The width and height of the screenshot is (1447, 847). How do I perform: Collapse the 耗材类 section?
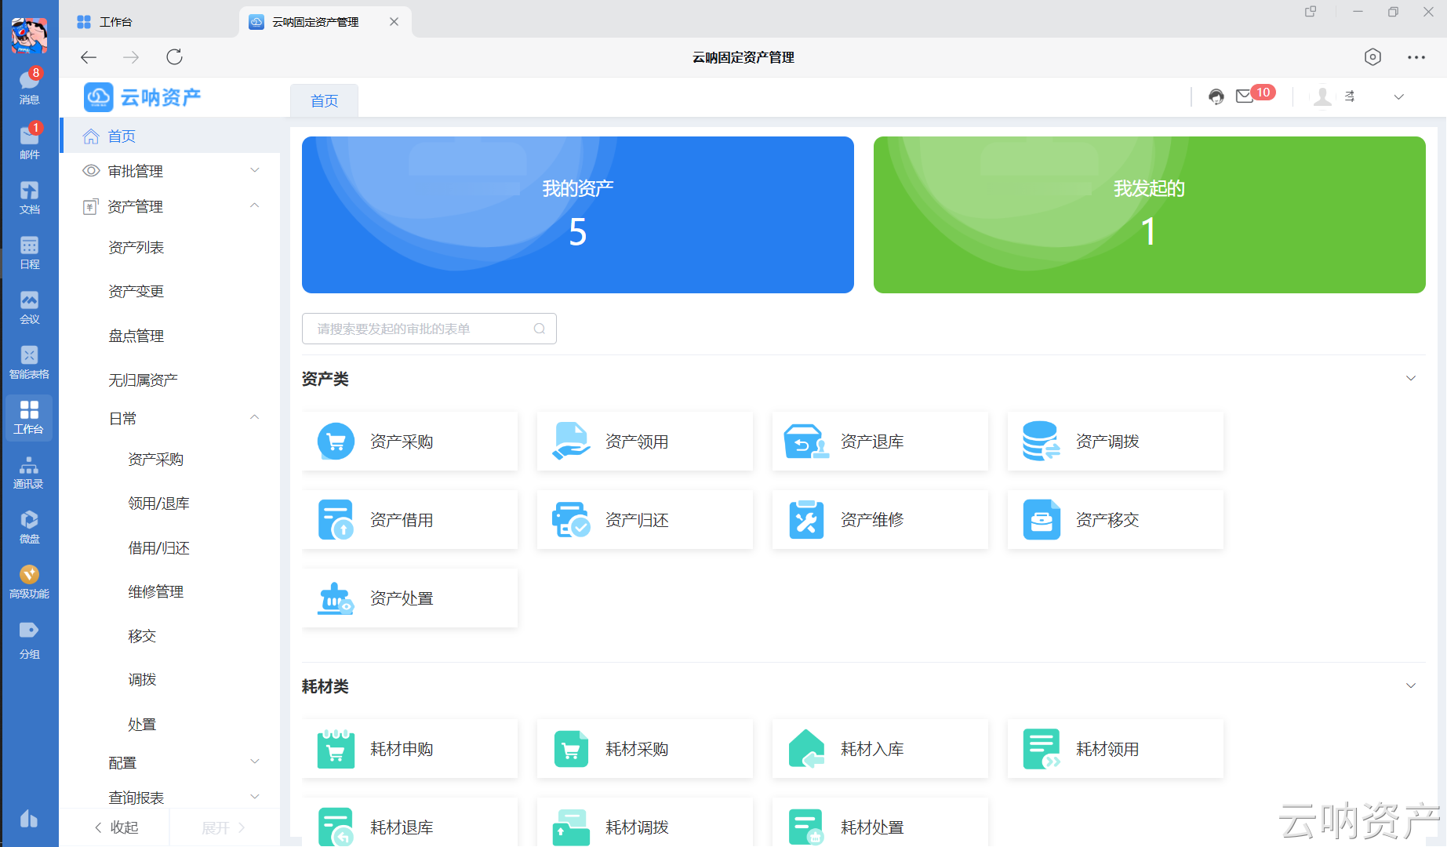pyautogui.click(x=1411, y=685)
